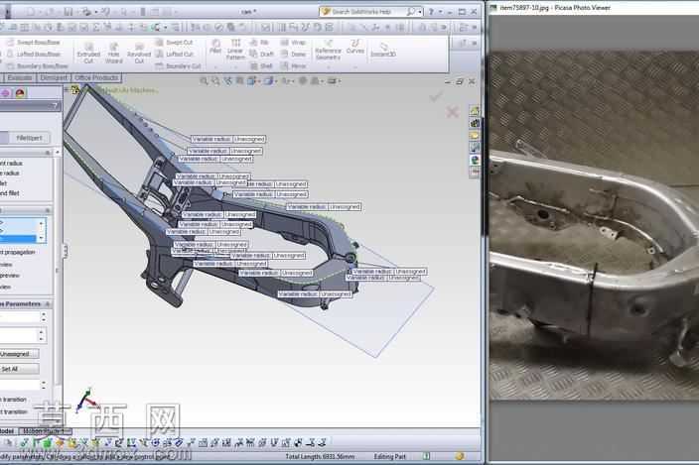Viewport: 699px width, 465px height.
Task: Cancel the fillet with red X
Action: [x=452, y=112]
